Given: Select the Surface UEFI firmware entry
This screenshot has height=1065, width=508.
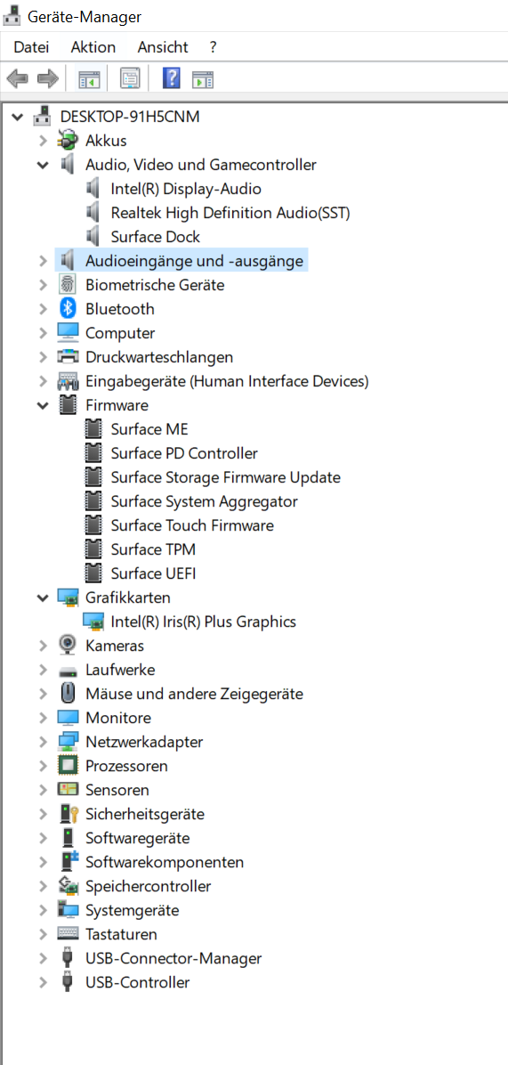Looking at the screenshot, I should pyautogui.click(x=153, y=573).
